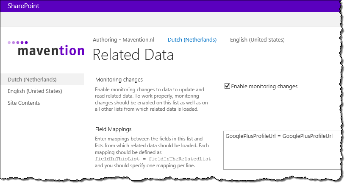Click the Related Data page title

coord(133,55)
